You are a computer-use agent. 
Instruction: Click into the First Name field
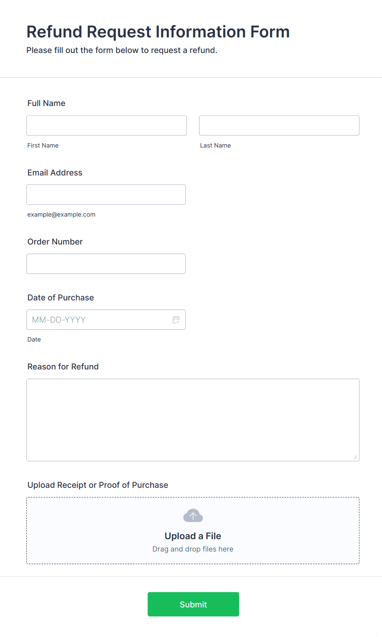pyautogui.click(x=106, y=125)
